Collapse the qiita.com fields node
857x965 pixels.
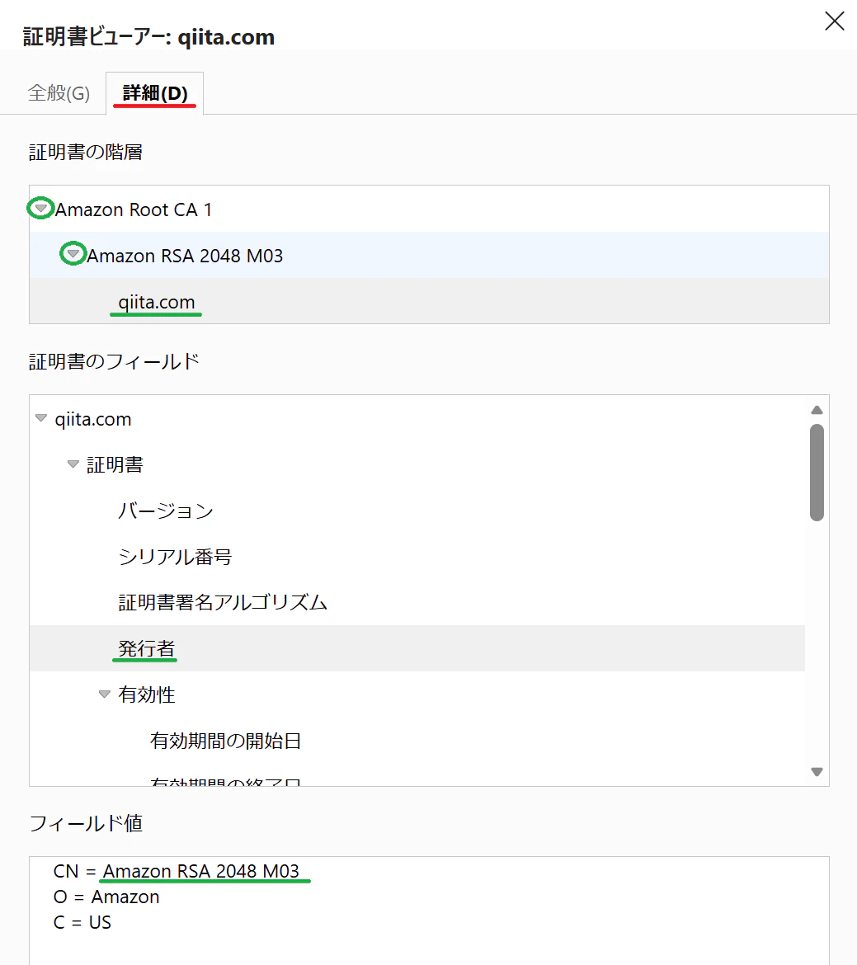pos(40,418)
